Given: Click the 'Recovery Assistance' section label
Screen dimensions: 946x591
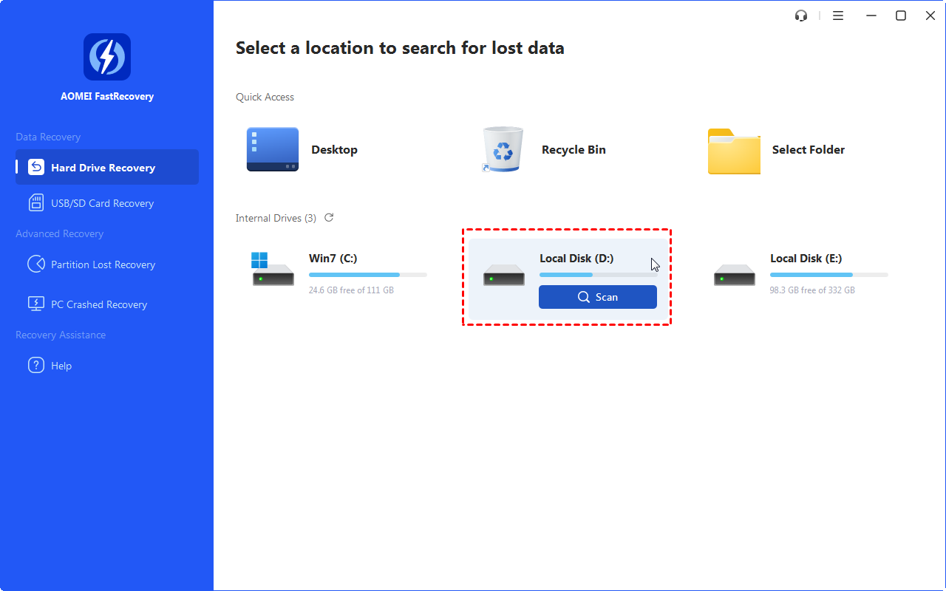Looking at the screenshot, I should 61,335.
